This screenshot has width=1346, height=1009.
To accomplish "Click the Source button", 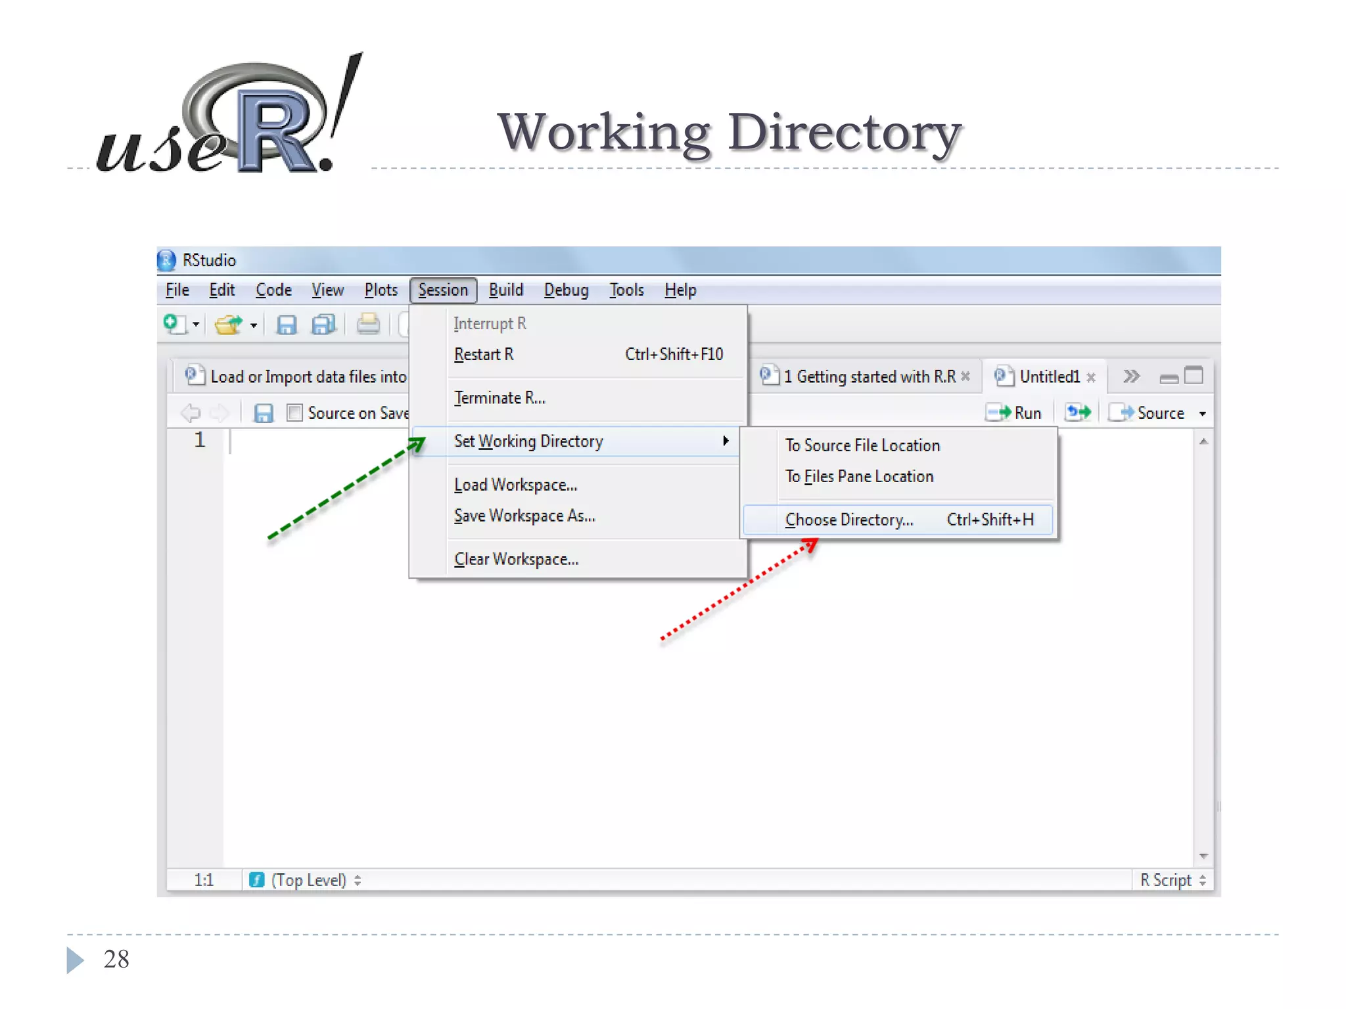I will 1147,413.
